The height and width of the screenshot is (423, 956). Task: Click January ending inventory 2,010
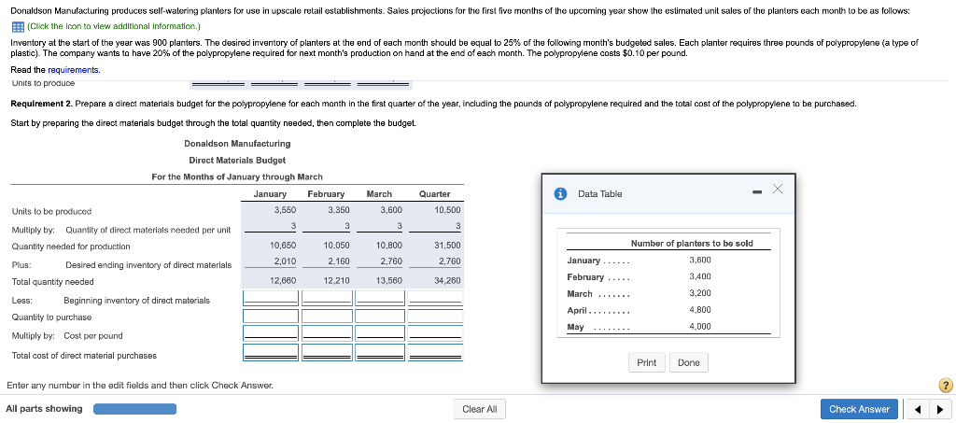click(286, 261)
